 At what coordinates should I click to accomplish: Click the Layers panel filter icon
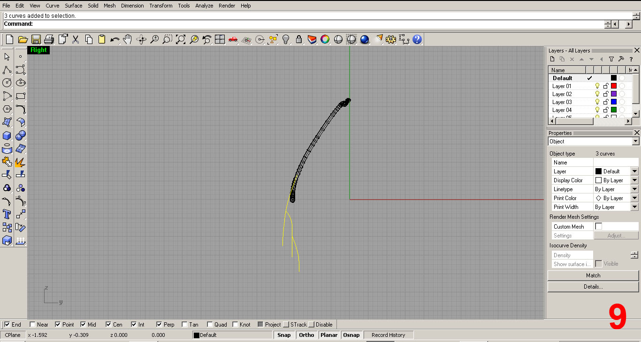pyautogui.click(x=611, y=59)
